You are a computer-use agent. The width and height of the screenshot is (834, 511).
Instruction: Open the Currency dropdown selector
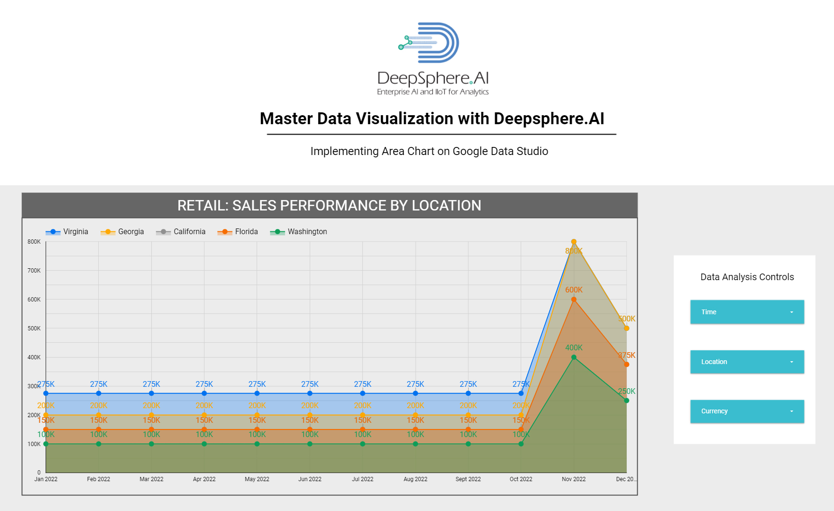pos(747,411)
